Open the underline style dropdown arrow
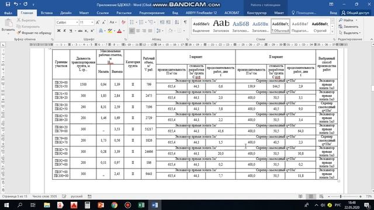This screenshot has height=210, width=374. [x=75, y=31]
